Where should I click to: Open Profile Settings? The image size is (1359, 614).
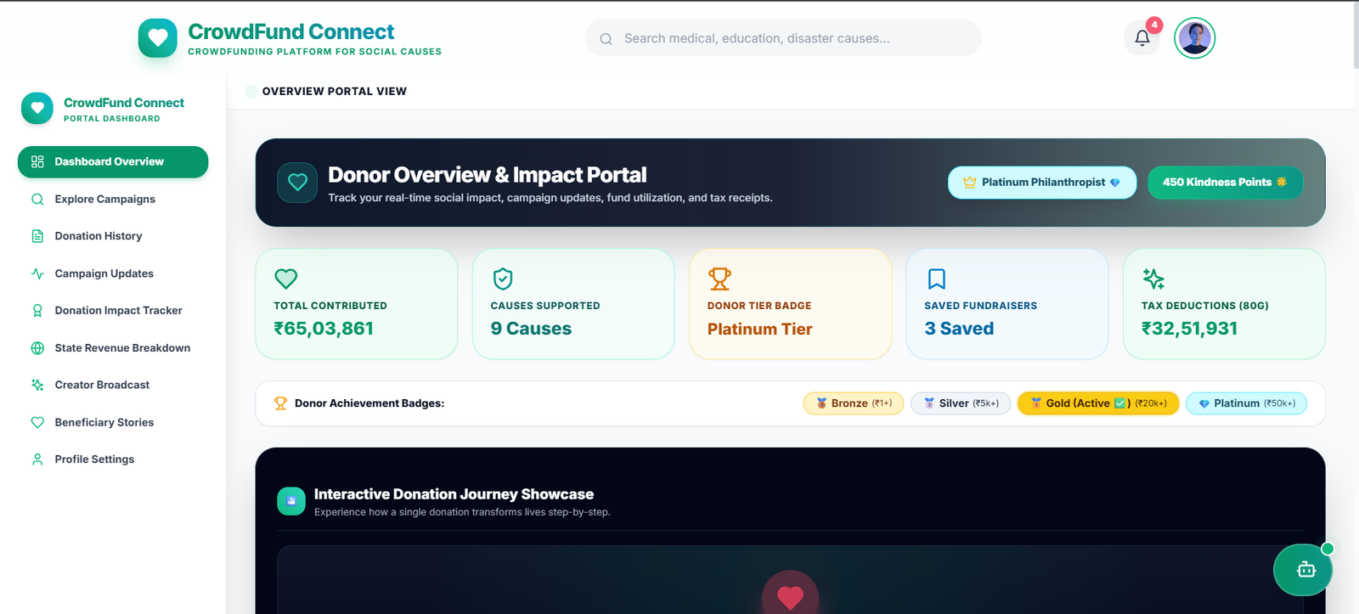113,459
